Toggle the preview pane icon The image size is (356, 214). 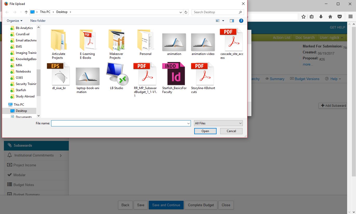tap(232, 21)
